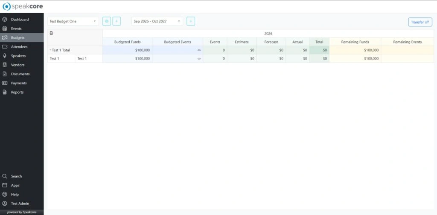Click the $100,000 Budgeted Funds cell for Test 1
The width and height of the screenshot is (437, 215).
coord(127,58)
